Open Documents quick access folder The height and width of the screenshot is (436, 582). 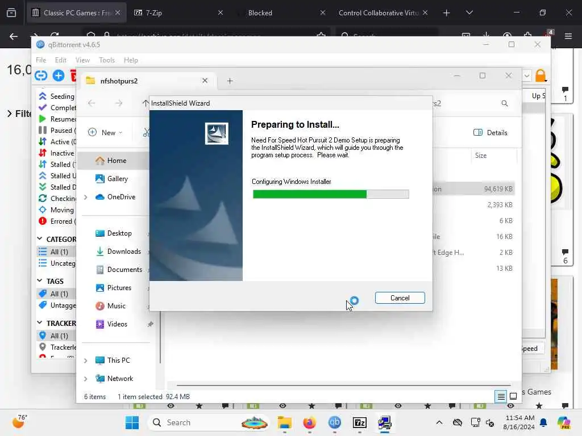tap(124, 270)
